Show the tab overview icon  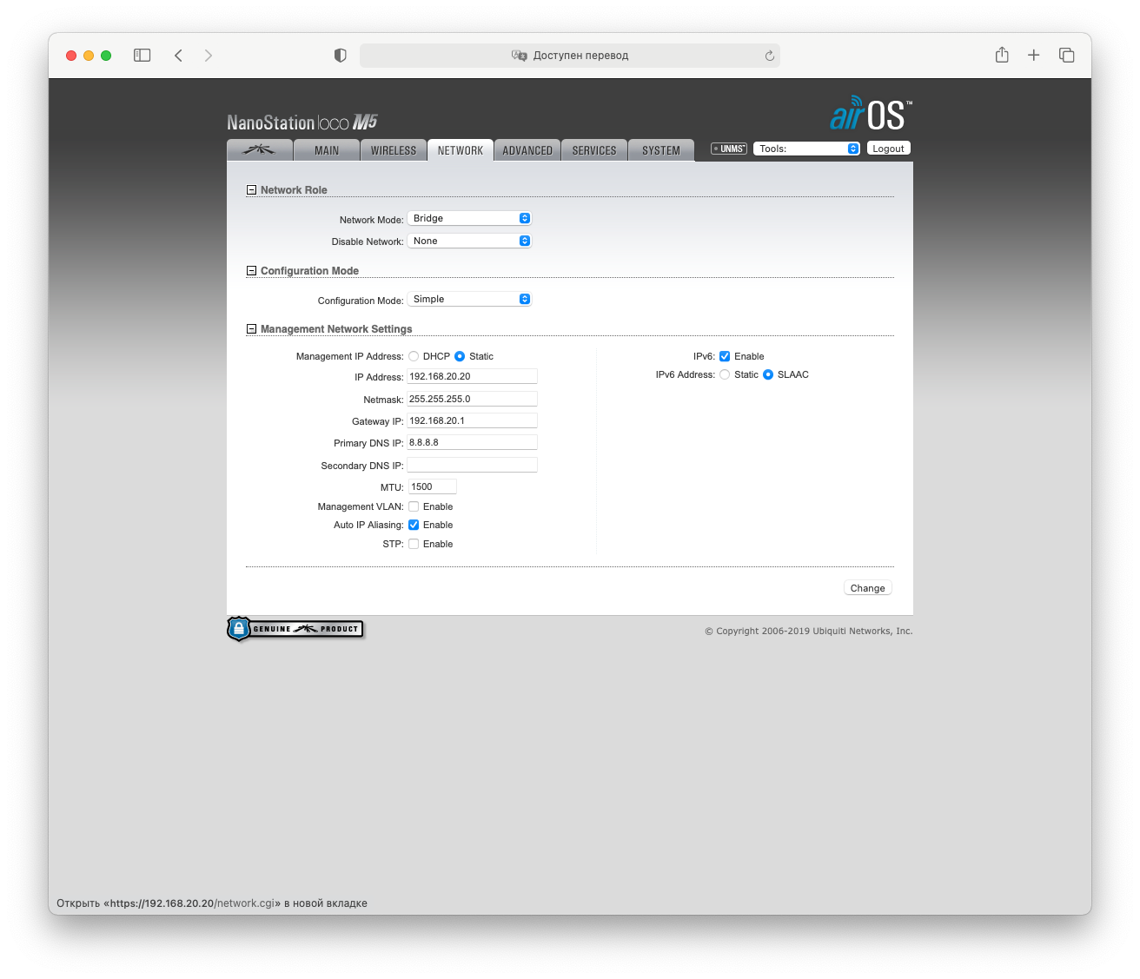pyautogui.click(x=1066, y=56)
